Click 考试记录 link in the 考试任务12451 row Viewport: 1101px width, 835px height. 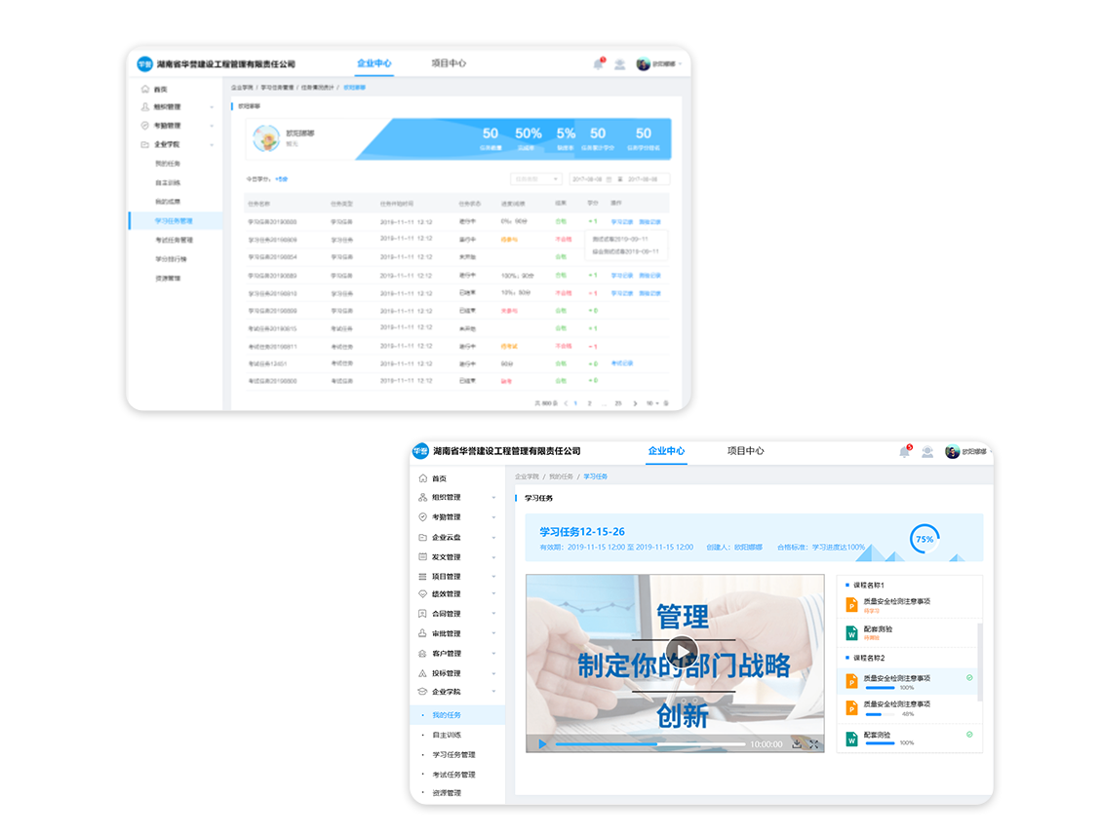tap(622, 363)
